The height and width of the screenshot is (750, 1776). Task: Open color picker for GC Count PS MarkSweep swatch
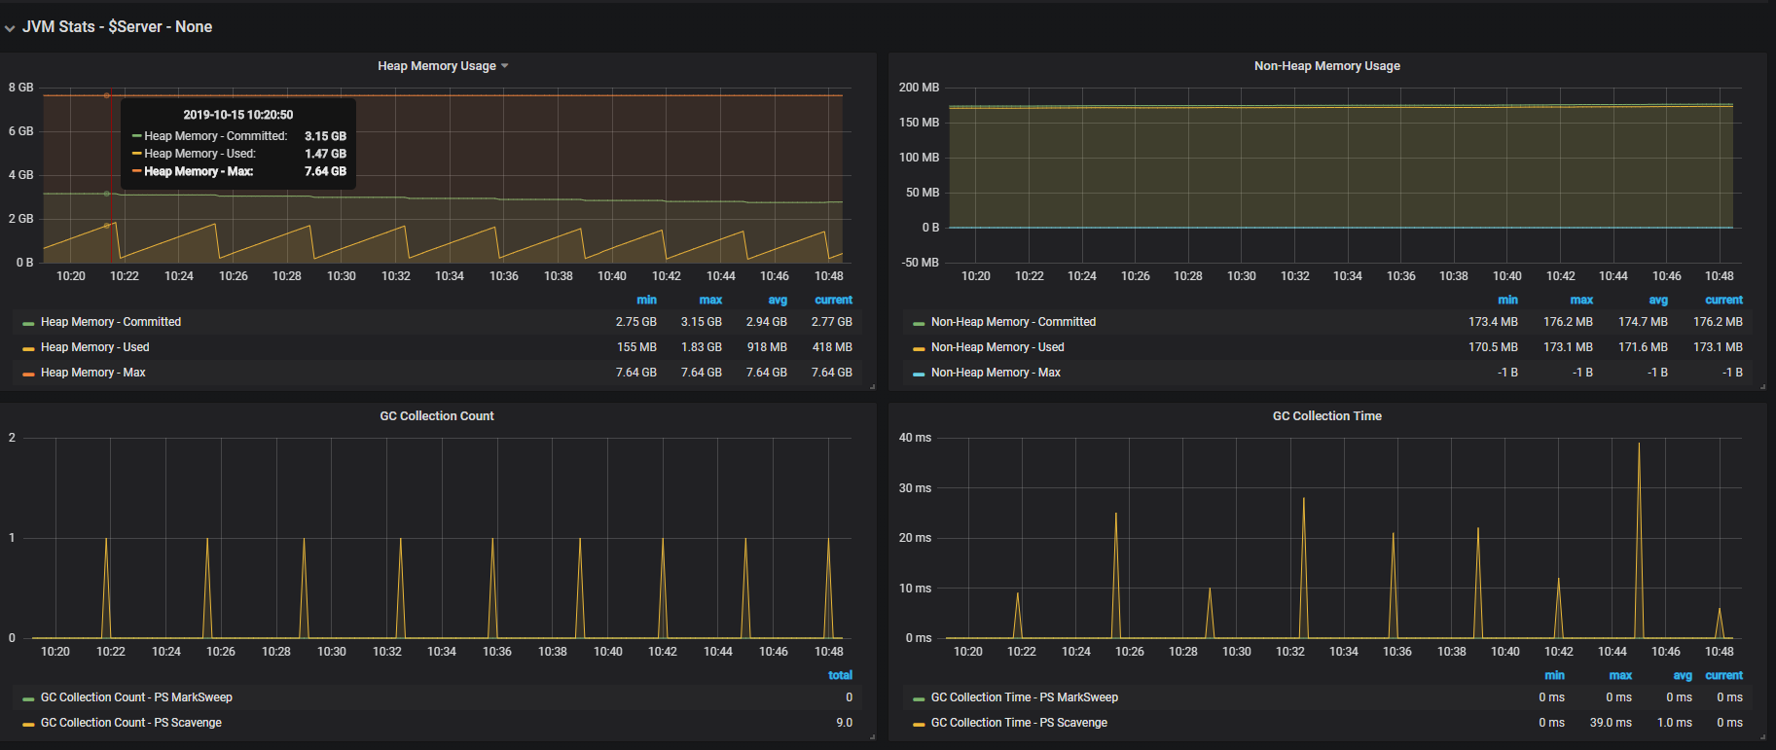click(x=28, y=698)
